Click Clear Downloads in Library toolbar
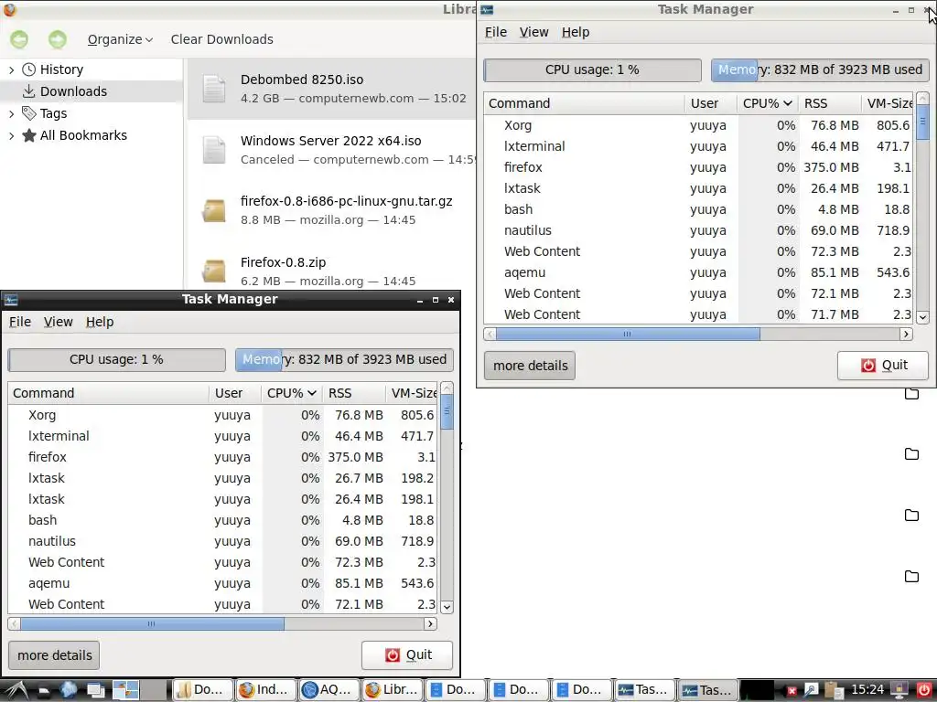Viewport: 937px width, 702px height. click(x=221, y=39)
